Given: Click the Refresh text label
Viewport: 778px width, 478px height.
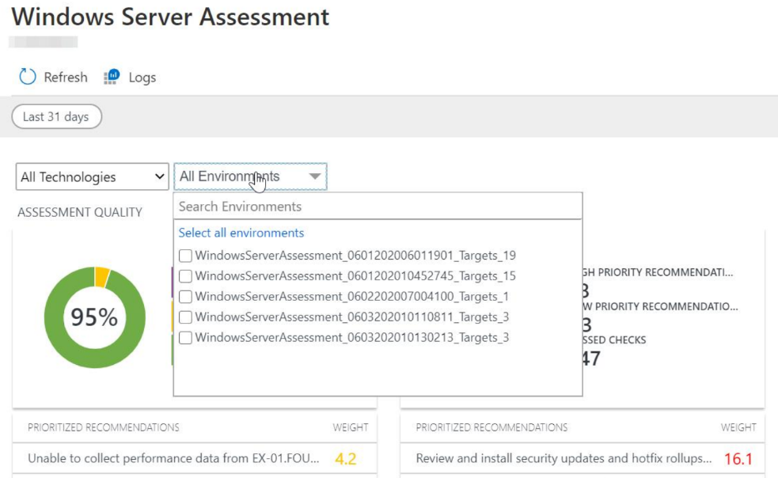Looking at the screenshot, I should click(x=66, y=78).
